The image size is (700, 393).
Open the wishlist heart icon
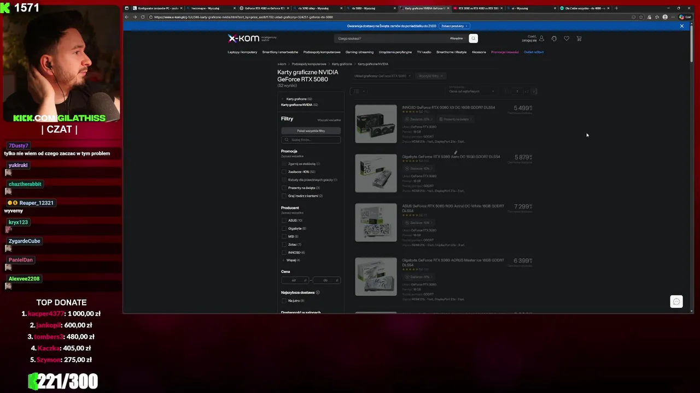(x=567, y=38)
